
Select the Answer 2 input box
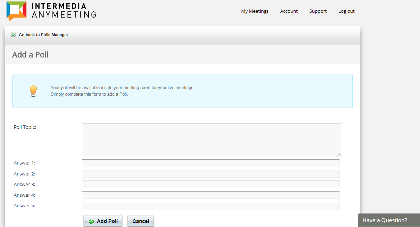point(210,174)
